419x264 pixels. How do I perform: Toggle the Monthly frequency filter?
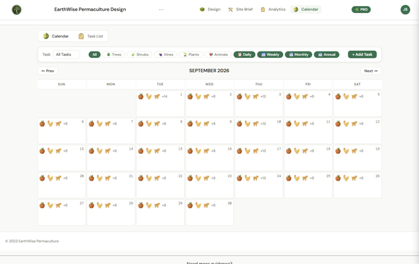[x=299, y=54]
